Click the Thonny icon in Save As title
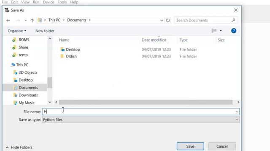 tap(7, 10)
